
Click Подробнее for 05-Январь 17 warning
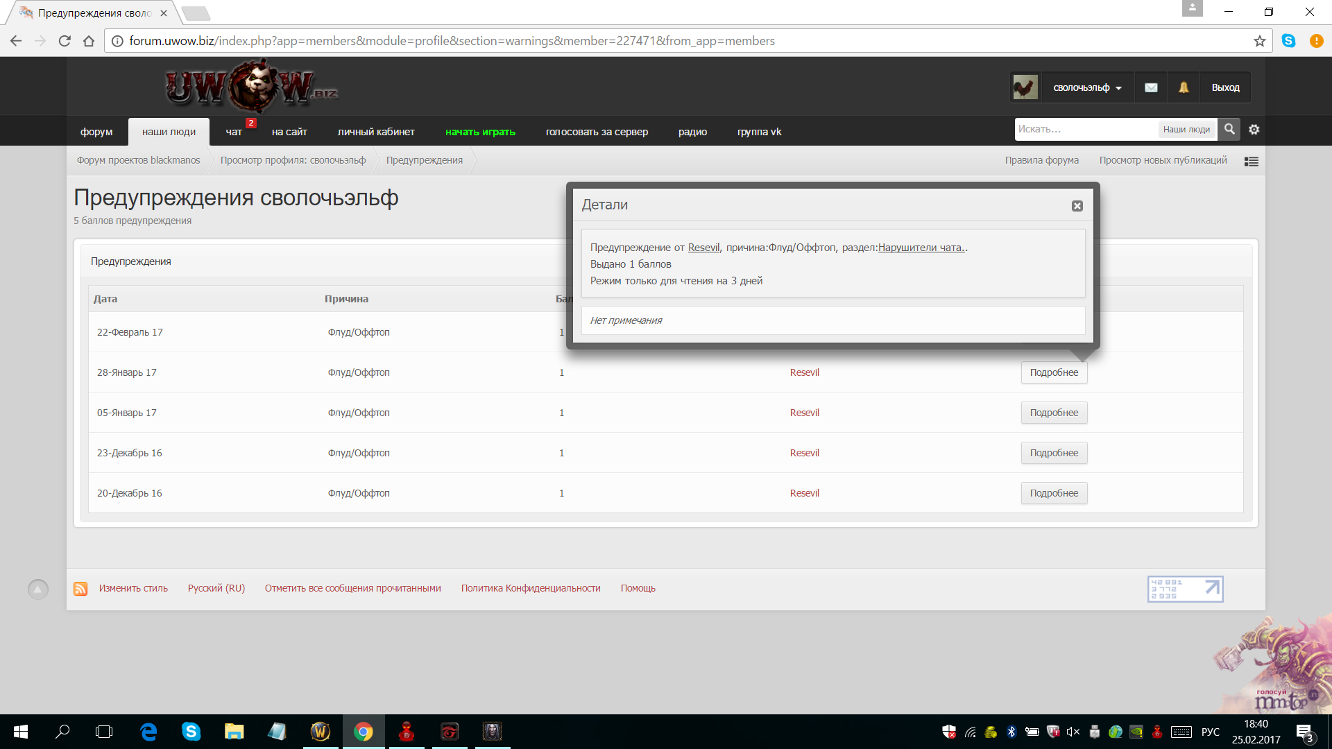tap(1054, 413)
